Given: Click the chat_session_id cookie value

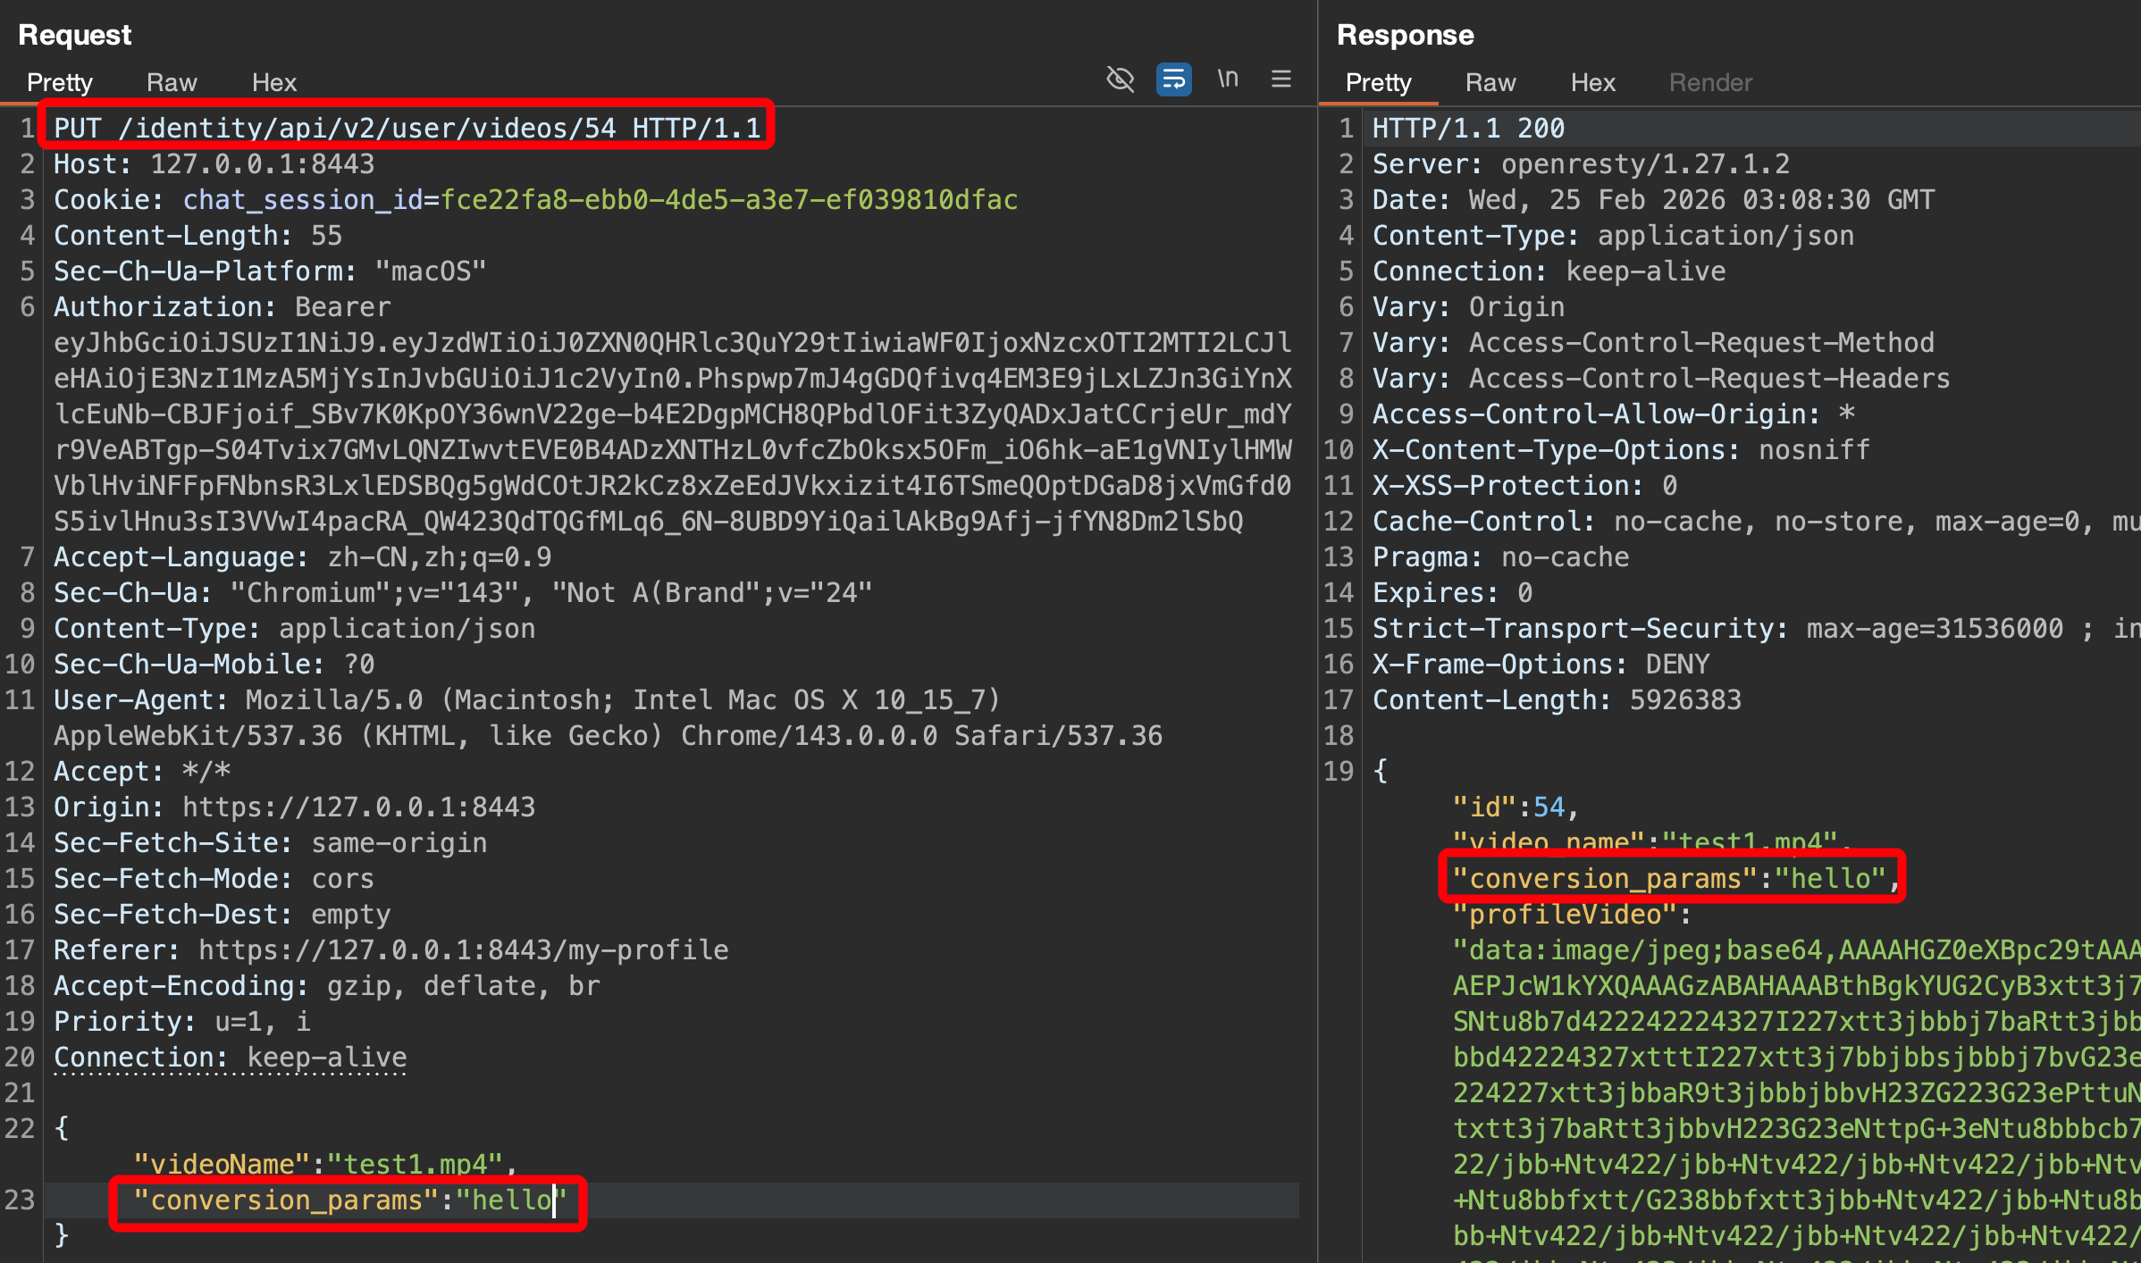Looking at the screenshot, I should [x=728, y=199].
